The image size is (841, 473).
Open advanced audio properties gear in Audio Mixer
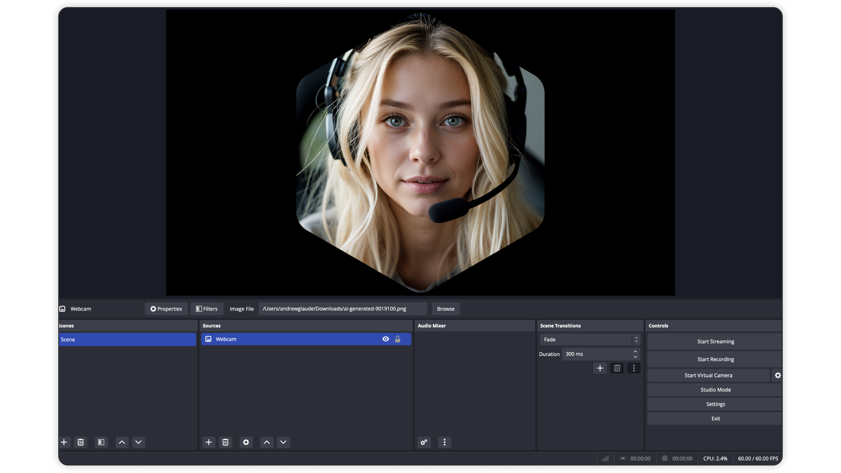(x=423, y=442)
